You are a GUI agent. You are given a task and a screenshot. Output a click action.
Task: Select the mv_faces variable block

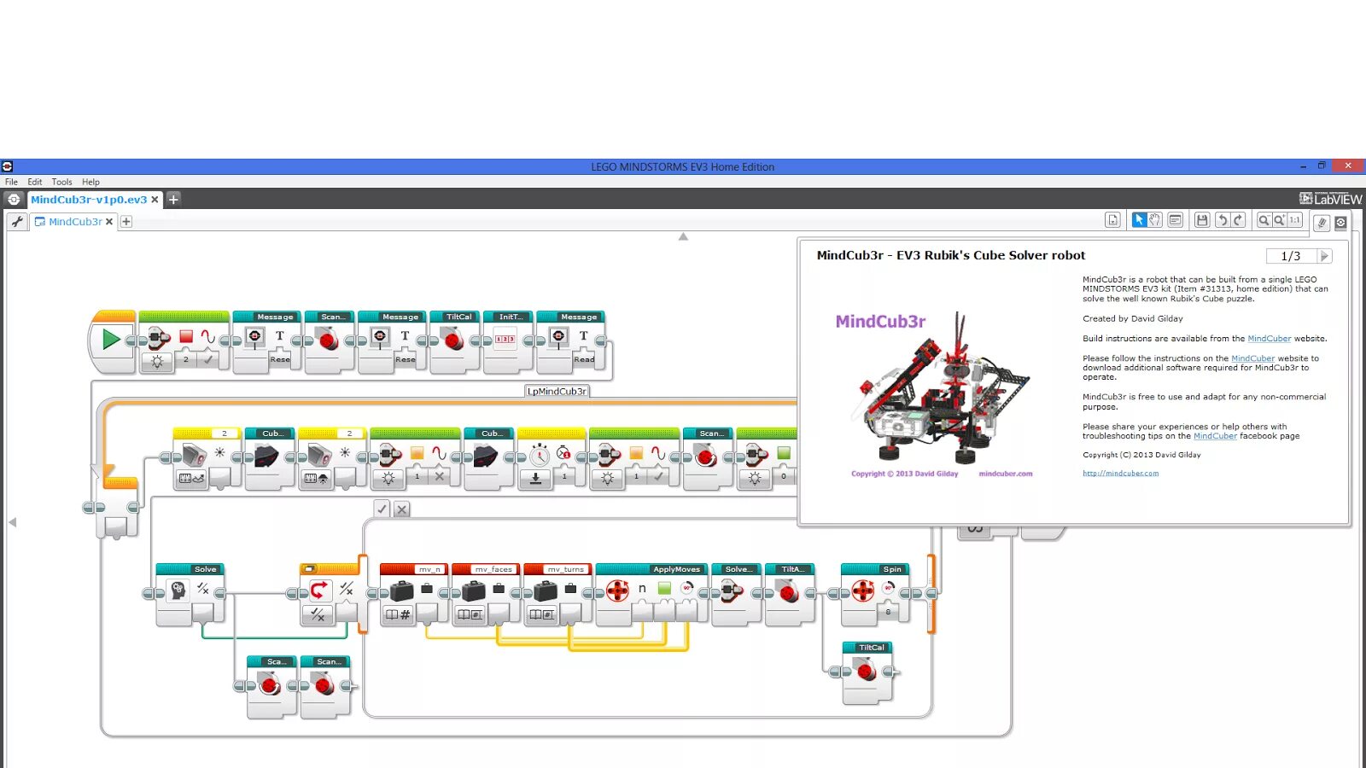click(x=485, y=595)
